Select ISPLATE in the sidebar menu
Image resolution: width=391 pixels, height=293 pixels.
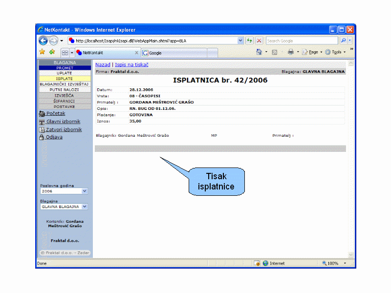pos(65,79)
